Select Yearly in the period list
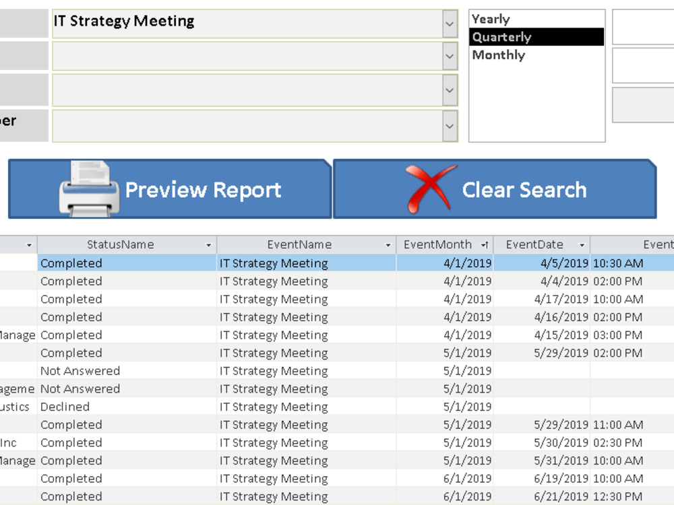Screen dimensions: 674x505 (x=537, y=19)
